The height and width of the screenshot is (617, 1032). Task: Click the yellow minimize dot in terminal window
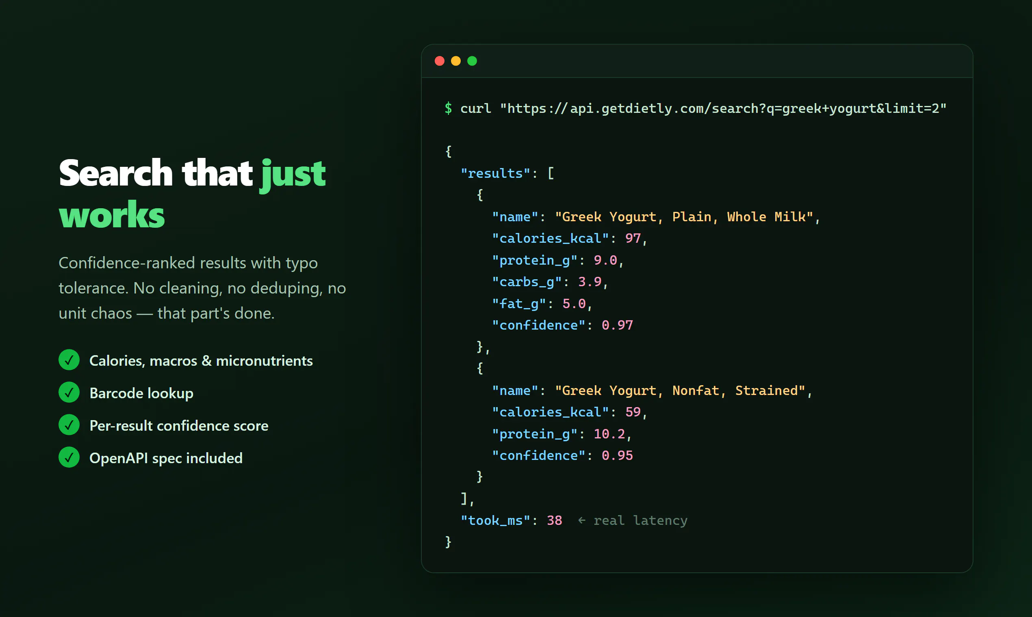tap(455, 61)
